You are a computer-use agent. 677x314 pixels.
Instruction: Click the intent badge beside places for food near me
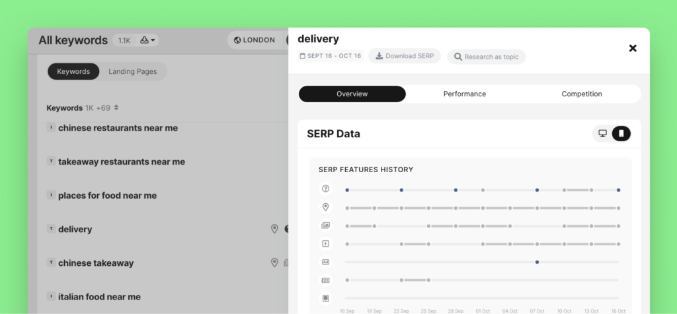[50, 195]
